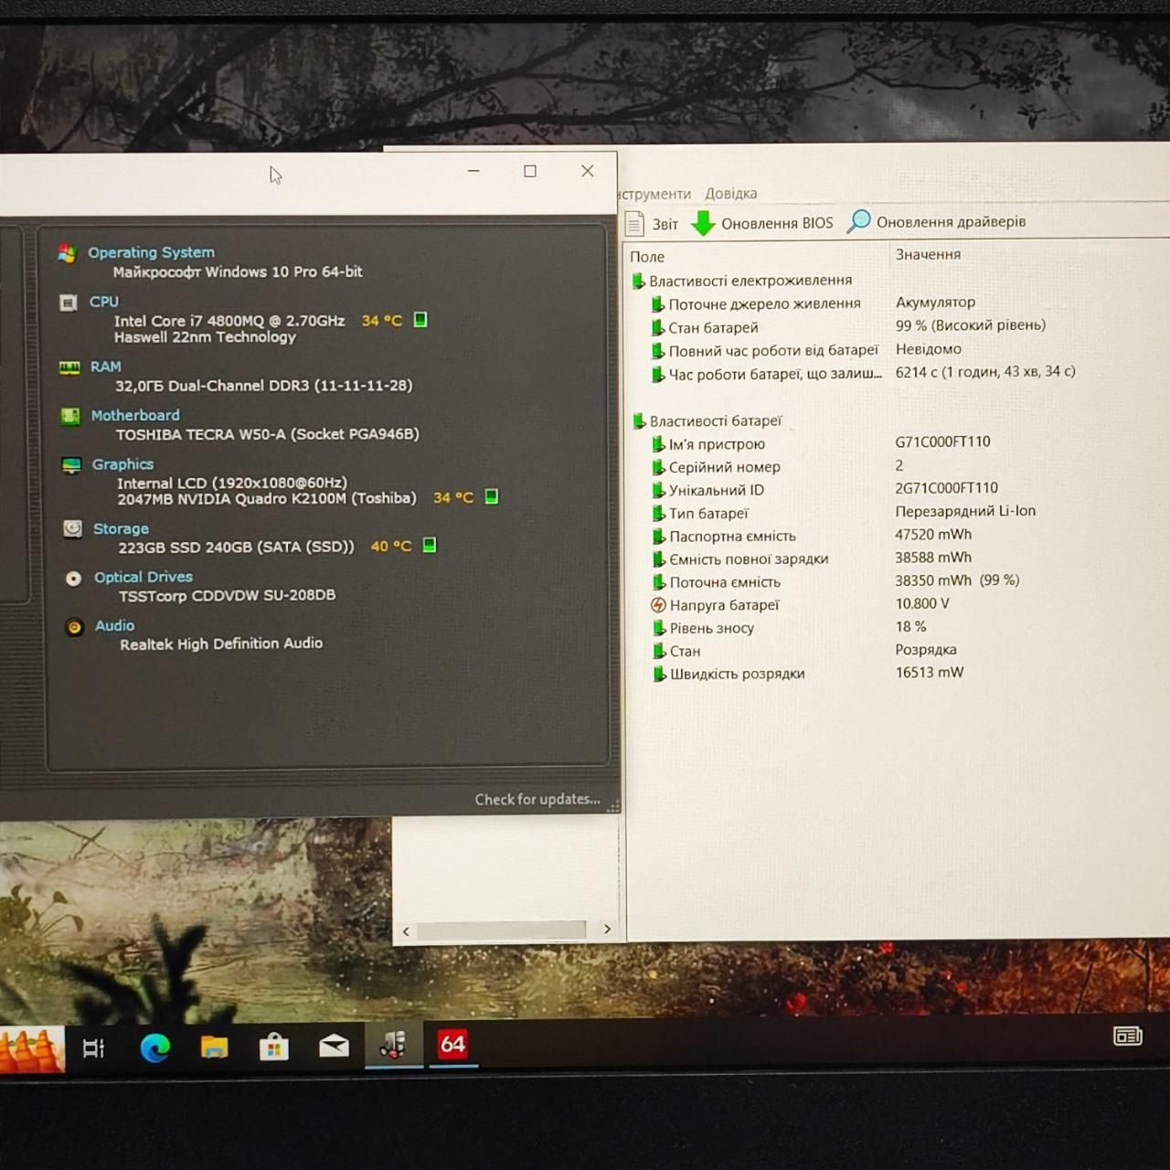1170x1170 pixels.
Task: Click Check for updates in Speccy
Action: coord(537,799)
